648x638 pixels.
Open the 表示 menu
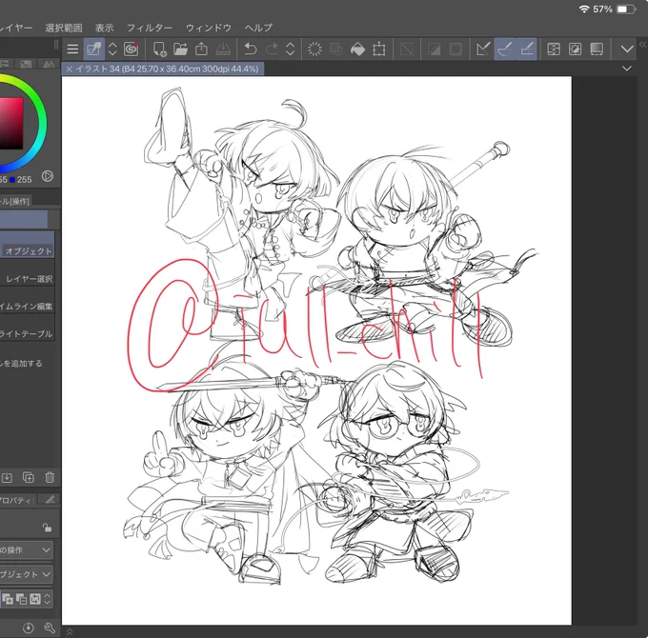click(x=104, y=28)
